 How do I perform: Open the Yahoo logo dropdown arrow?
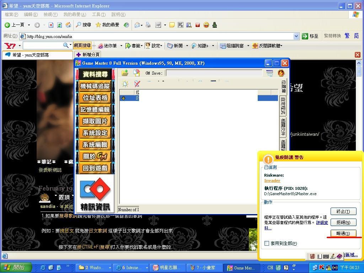pyautogui.click(x=20, y=46)
